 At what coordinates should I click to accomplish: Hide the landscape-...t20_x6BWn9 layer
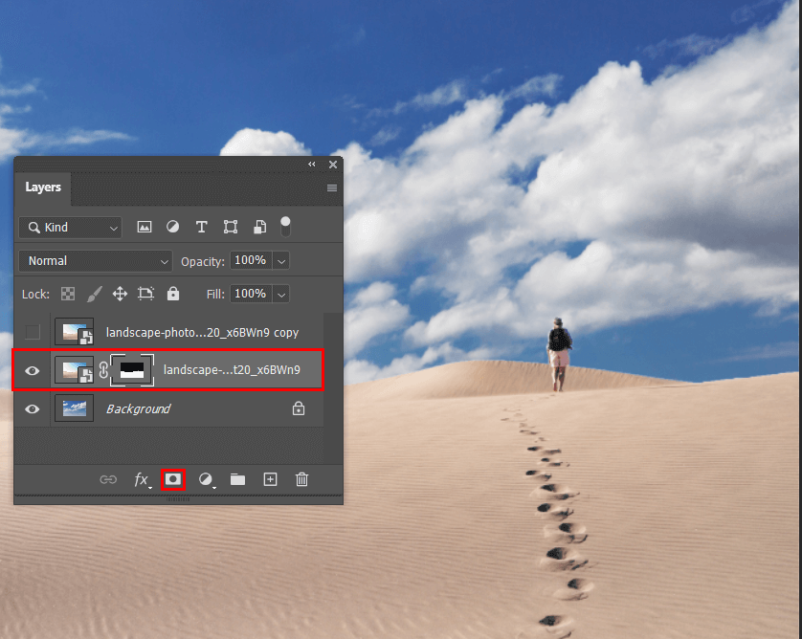(33, 370)
